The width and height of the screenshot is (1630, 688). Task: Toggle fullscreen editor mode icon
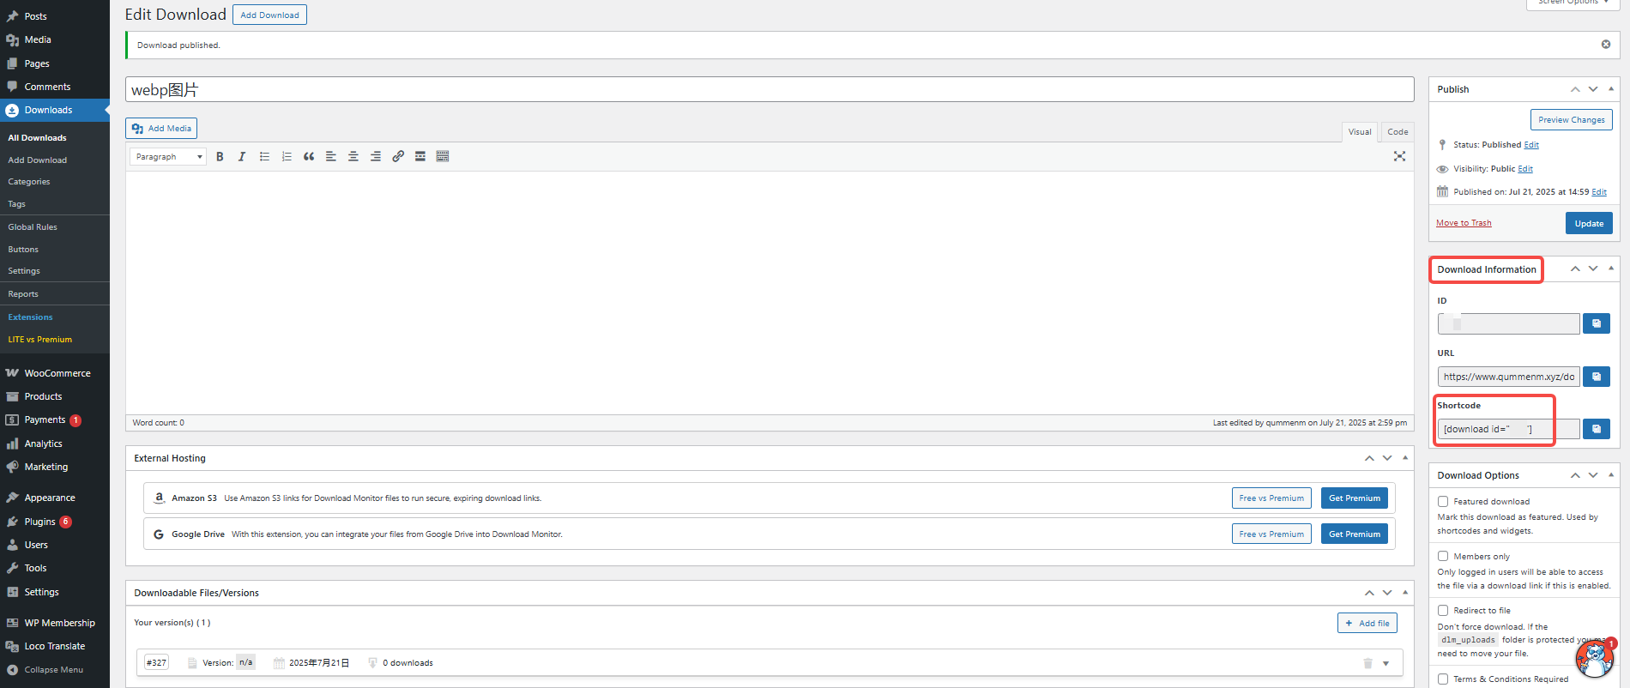click(1399, 156)
